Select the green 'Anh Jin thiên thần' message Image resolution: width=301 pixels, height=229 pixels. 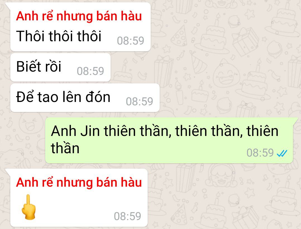pyautogui.click(x=169, y=140)
